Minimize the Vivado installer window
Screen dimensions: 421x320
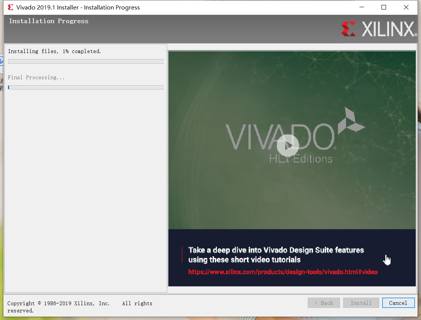click(x=362, y=7)
